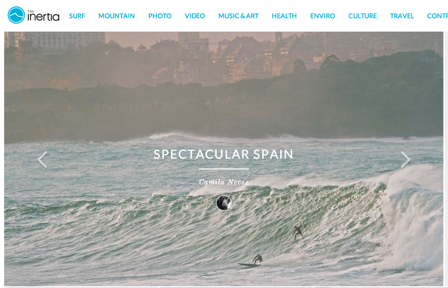Screen dimensions: 448x288
Task: Select the VIDEO menu item
Action: [x=195, y=16]
